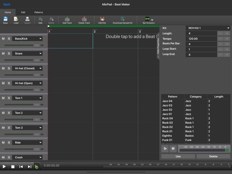Open the Bass/Kick instrument dropdown
Viewport: 232px width, 174px height.
pos(27,39)
